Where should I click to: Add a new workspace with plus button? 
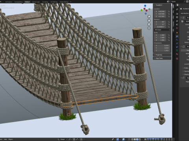coord(70,2)
